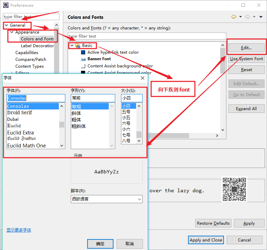Select Consolas in the font list

(33, 106)
